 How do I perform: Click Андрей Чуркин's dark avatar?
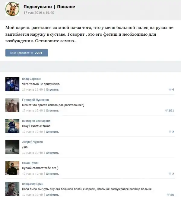tap(12, 147)
